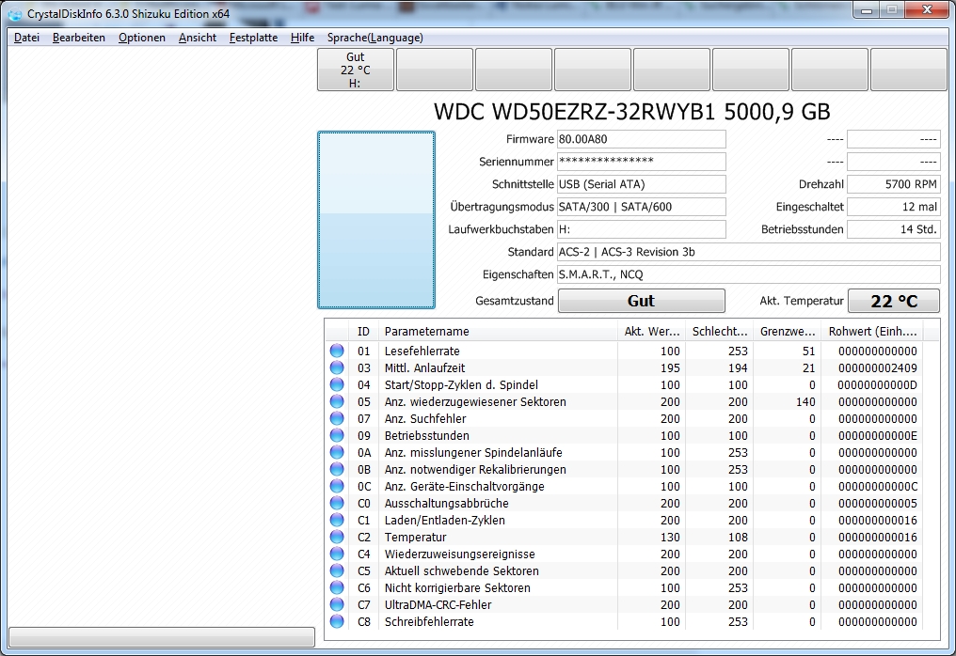Viewport: 956px width, 656px height.
Task: Minimize the CrystalDiskInfo window
Action: coord(867,9)
